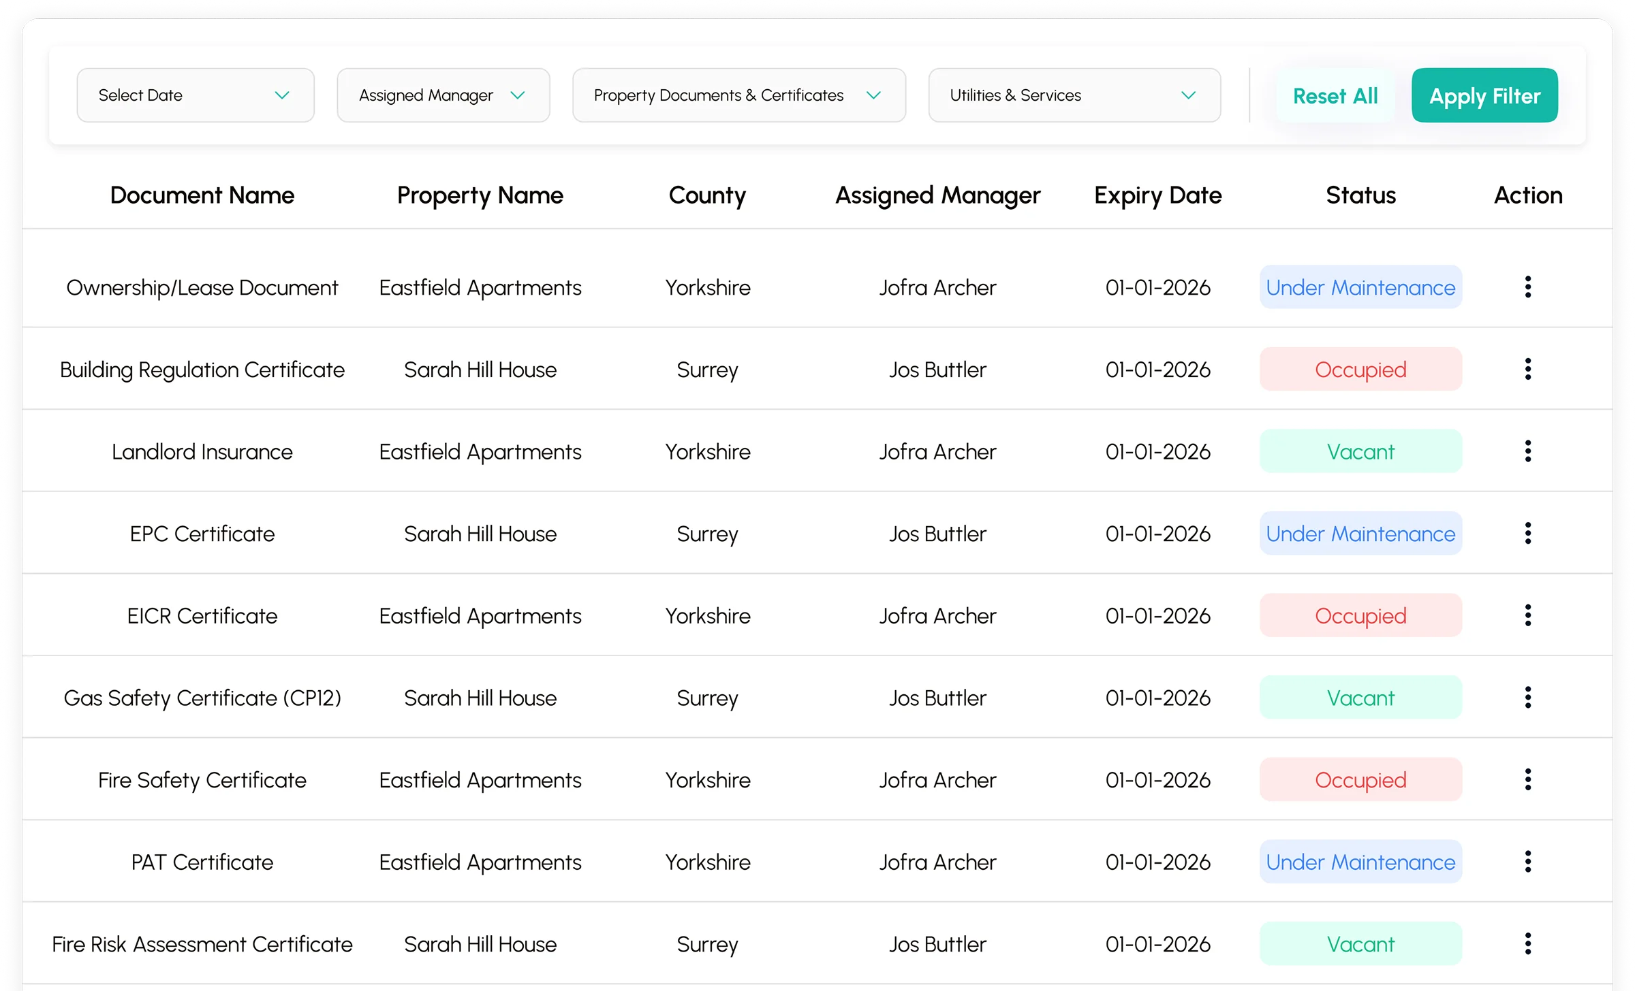Click Under Maintenance badge on Ownership/Lease Document row

(1360, 287)
